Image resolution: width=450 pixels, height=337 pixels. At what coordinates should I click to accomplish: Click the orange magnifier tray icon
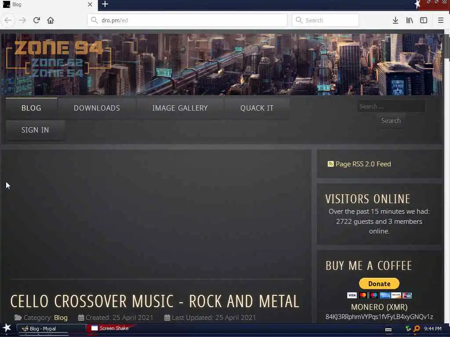coord(417,329)
